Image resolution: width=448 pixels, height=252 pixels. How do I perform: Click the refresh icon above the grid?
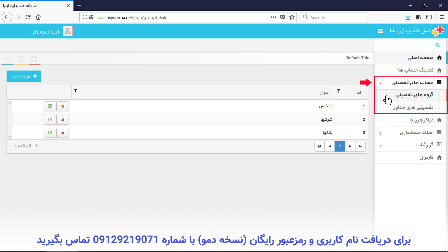coord(21,59)
